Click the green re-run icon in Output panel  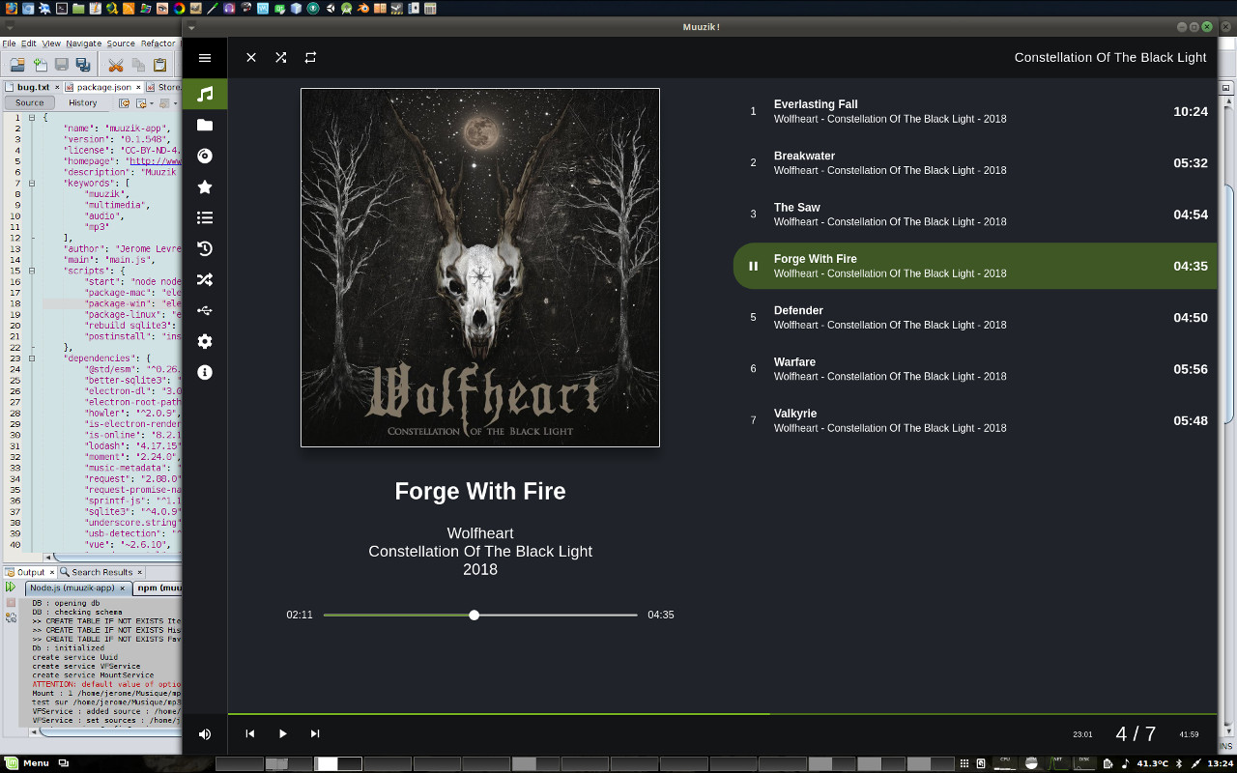coord(11,587)
